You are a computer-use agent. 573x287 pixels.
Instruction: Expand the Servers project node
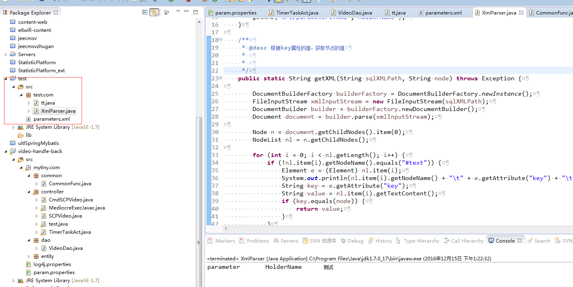[6, 54]
